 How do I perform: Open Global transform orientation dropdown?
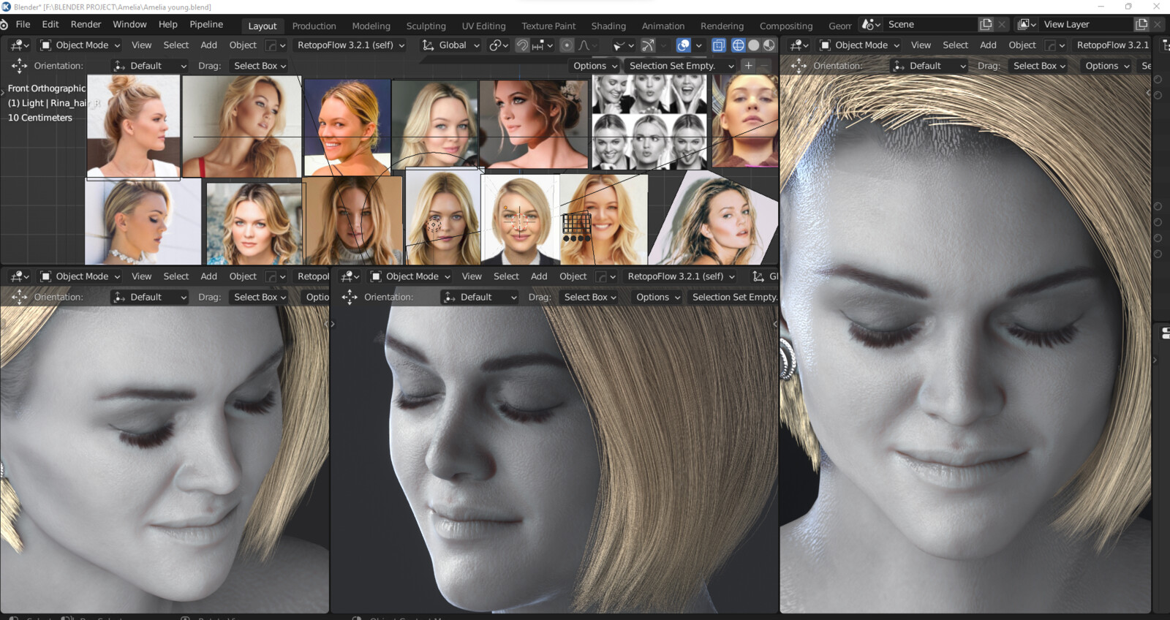pyautogui.click(x=451, y=45)
